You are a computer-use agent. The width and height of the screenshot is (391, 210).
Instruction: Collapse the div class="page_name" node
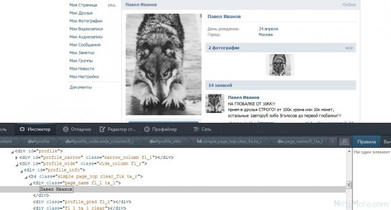coord(31,184)
